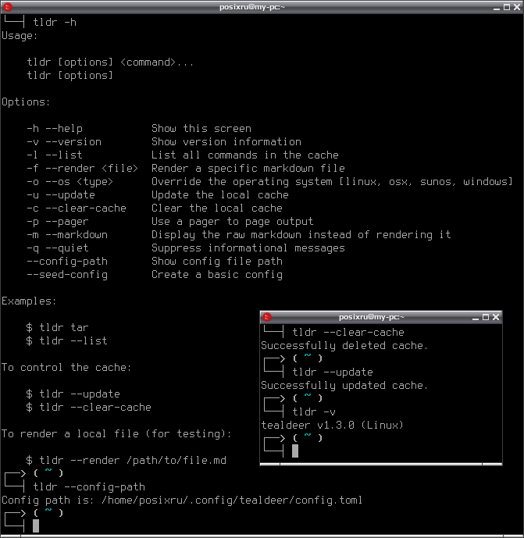Click 'tealdeer v1.3.0 (Linux)' output
Image resolution: width=524 pixels, height=538 pixels.
(x=332, y=426)
